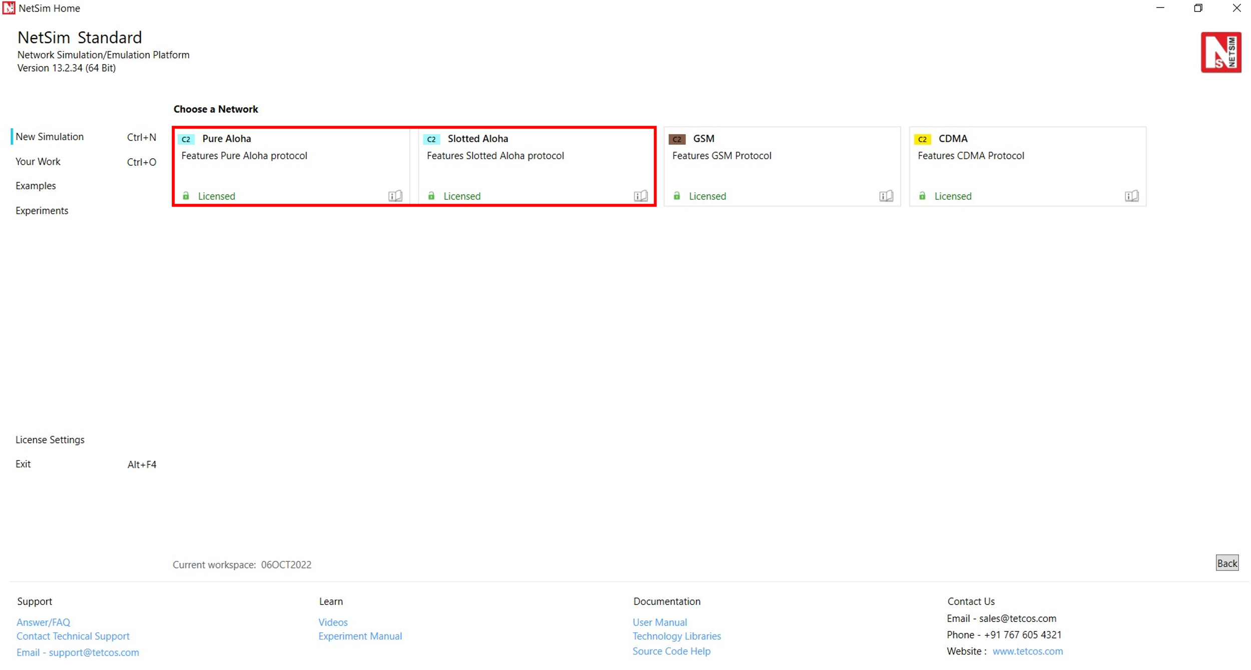Click the GSM brown C2 badge
The width and height of the screenshot is (1251, 670).
[x=677, y=139]
